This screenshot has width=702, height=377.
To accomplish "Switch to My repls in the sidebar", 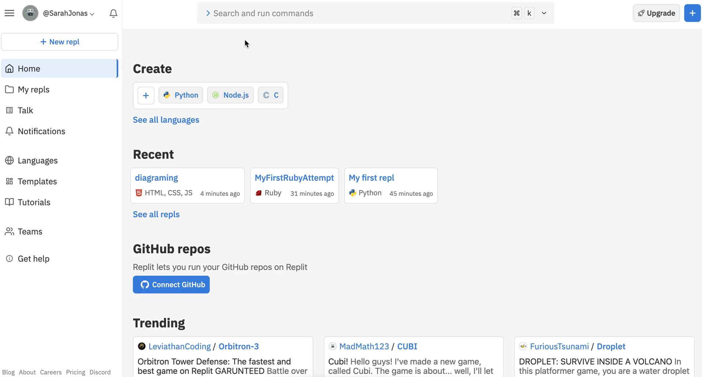I will pyautogui.click(x=34, y=90).
